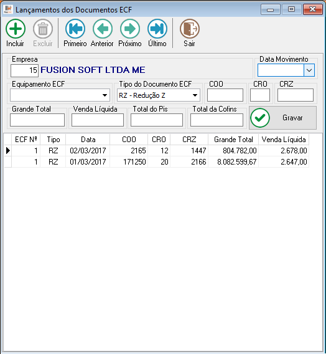This screenshot has width=326, height=354.
Task: Navigate to previous record with Anterior
Action: [x=103, y=29]
